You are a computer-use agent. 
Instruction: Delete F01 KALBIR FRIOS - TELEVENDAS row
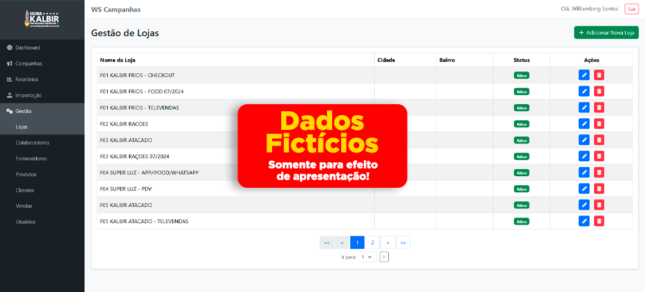pos(599,107)
